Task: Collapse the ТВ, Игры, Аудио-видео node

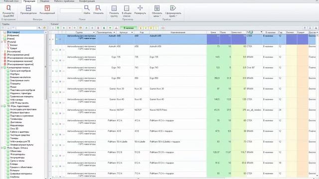Action: 2,106
